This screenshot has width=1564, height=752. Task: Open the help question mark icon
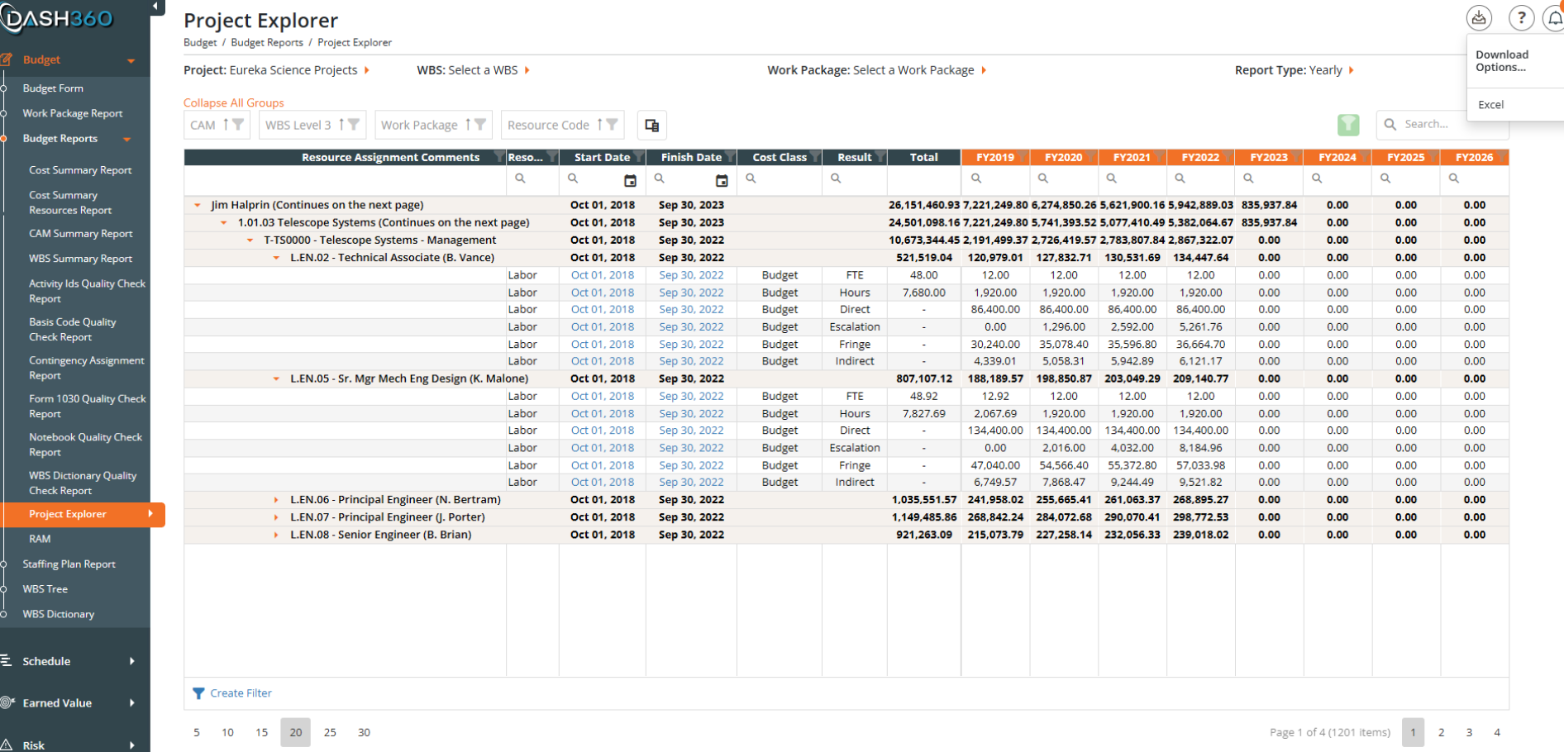[x=1521, y=17]
